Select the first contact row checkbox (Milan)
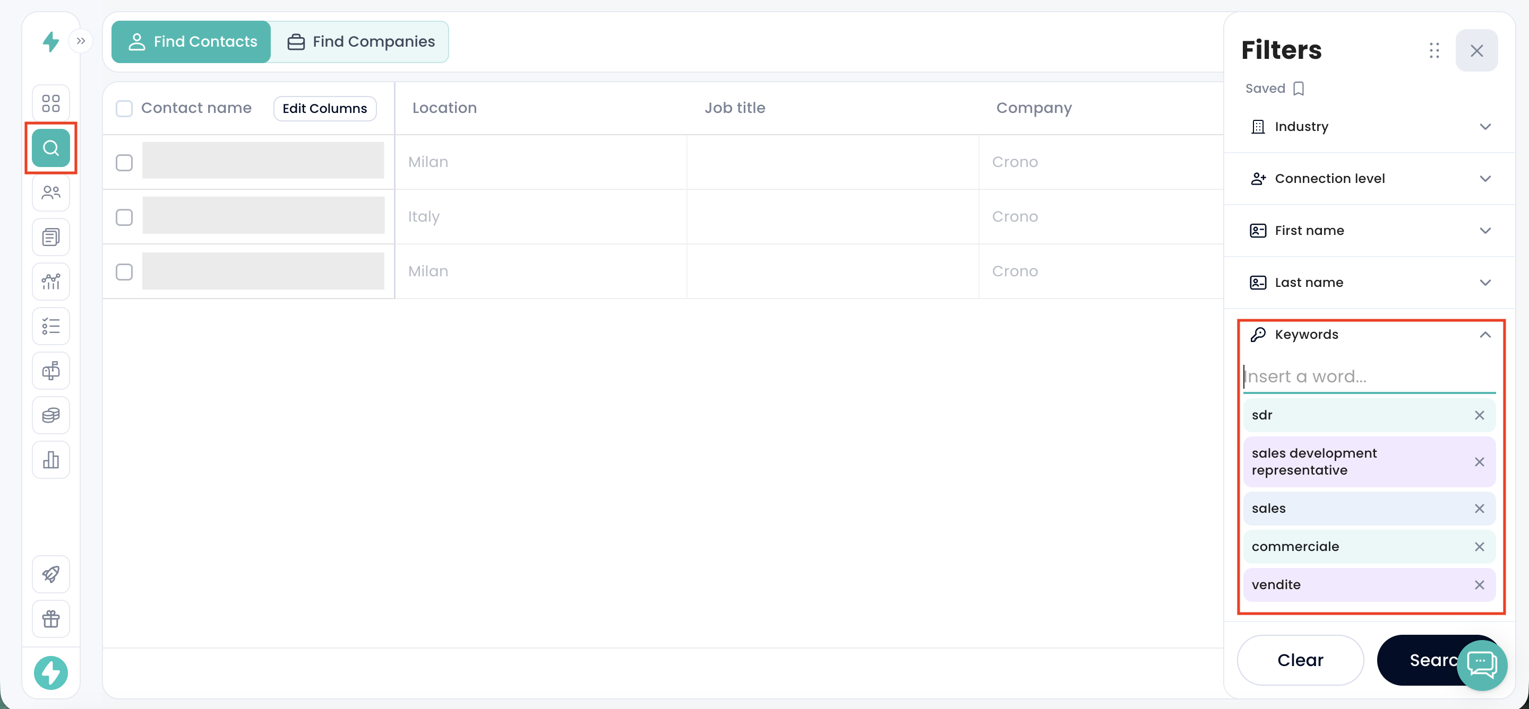The image size is (1529, 709). point(124,162)
